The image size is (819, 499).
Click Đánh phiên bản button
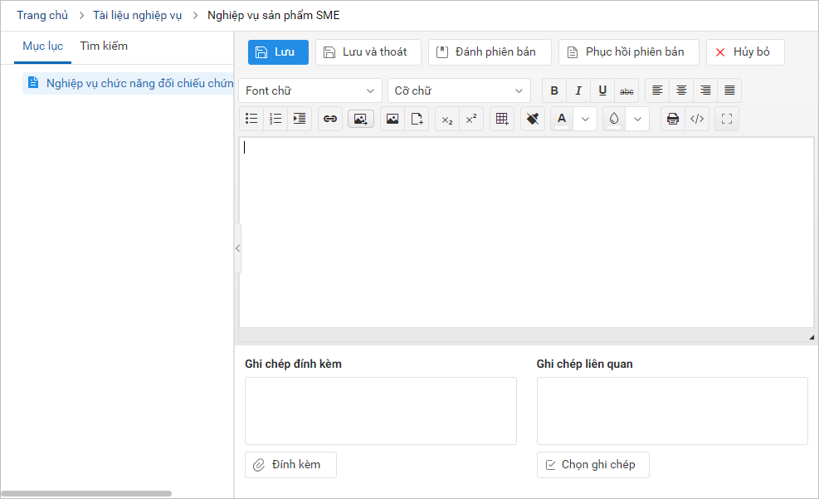(x=490, y=52)
